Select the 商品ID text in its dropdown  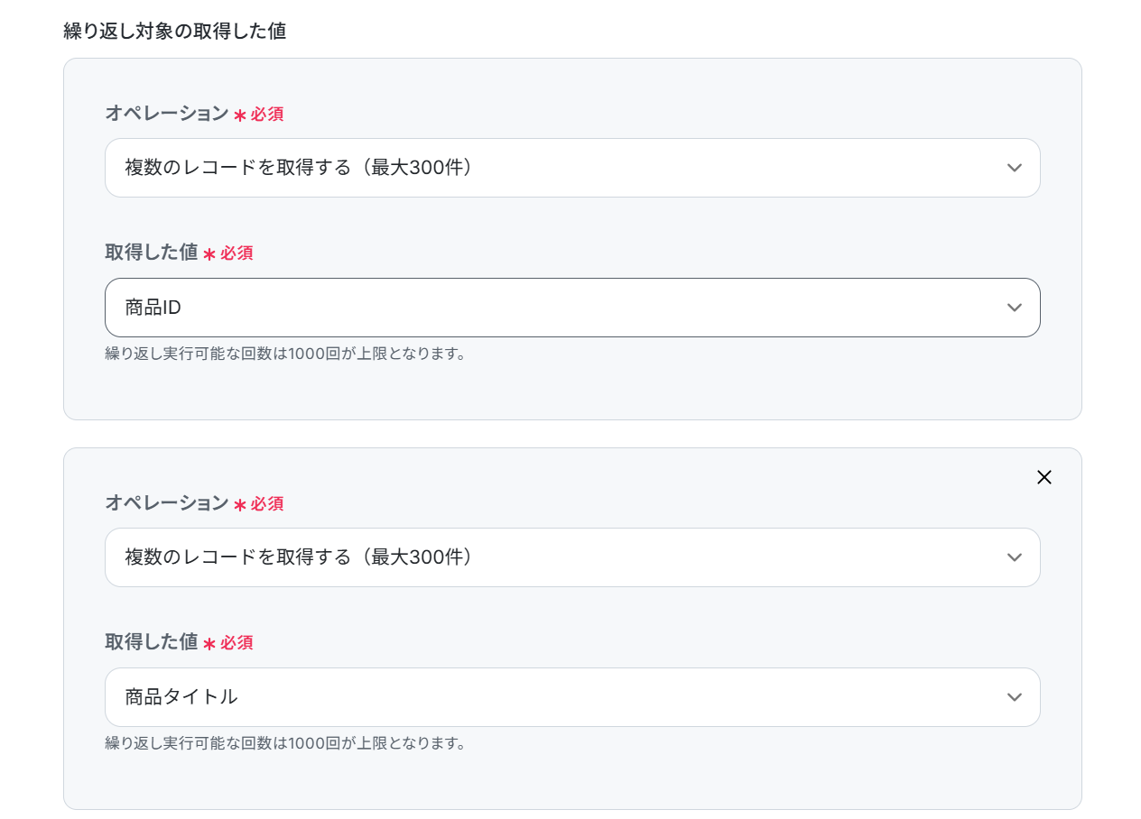tap(153, 308)
